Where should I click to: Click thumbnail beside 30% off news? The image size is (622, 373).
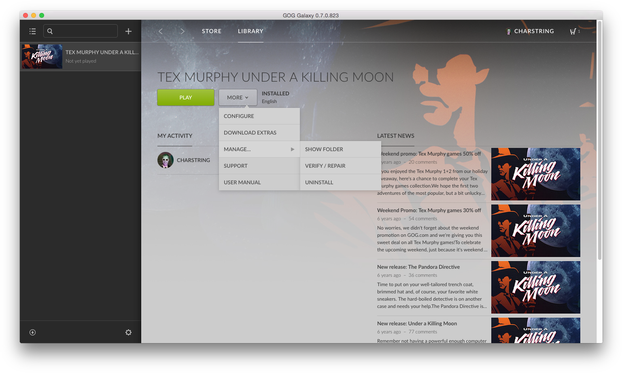click(536, 231)
